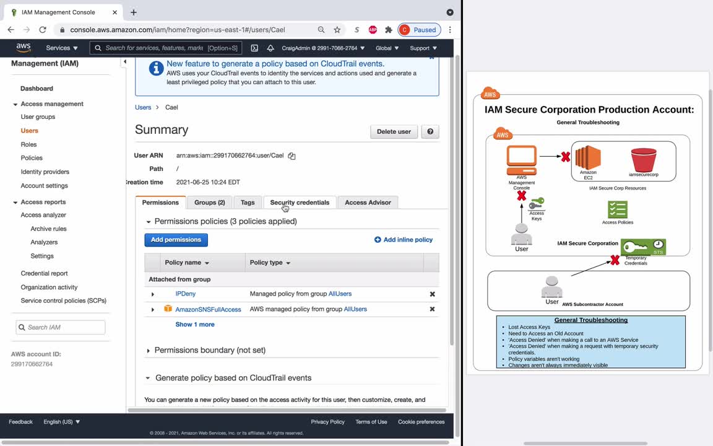713x446 pixels.
Task: Switch to the Tags tab
Action: click(248, 203)
